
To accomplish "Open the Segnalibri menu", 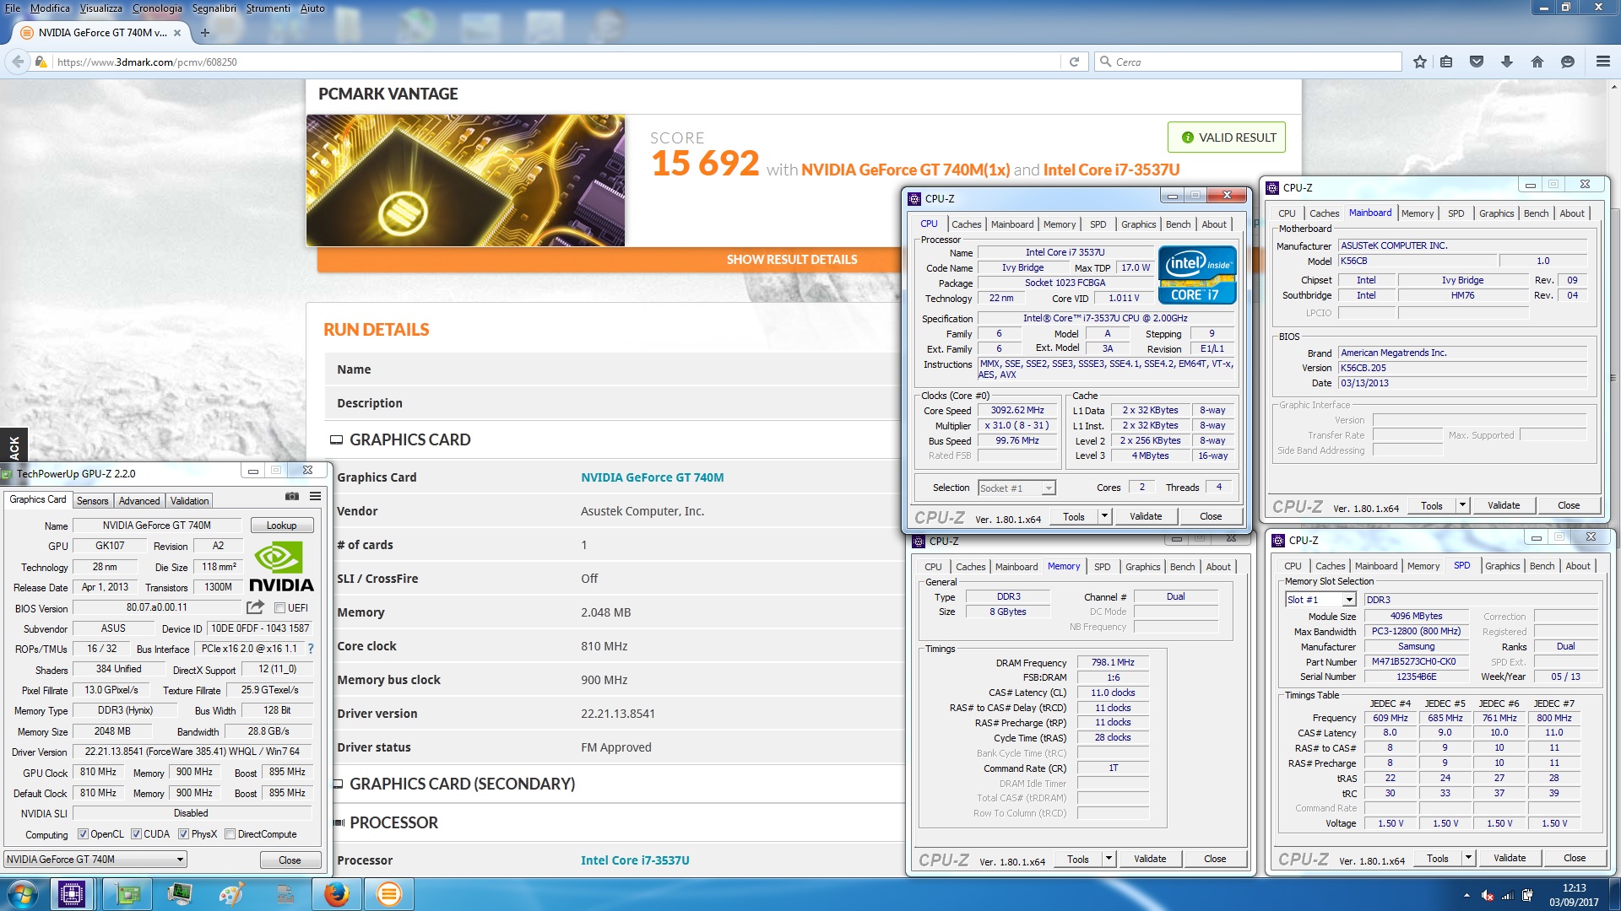I will coord(214,8).
